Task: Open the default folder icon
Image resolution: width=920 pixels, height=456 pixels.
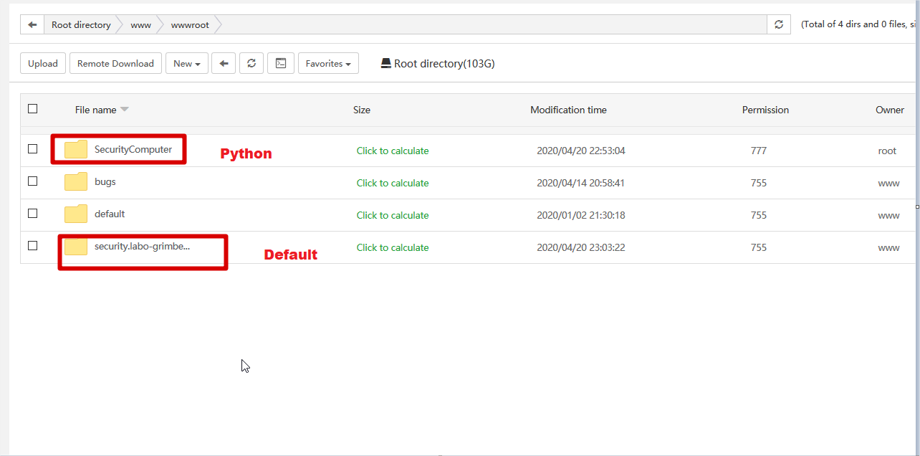Action: pos(76,214)
